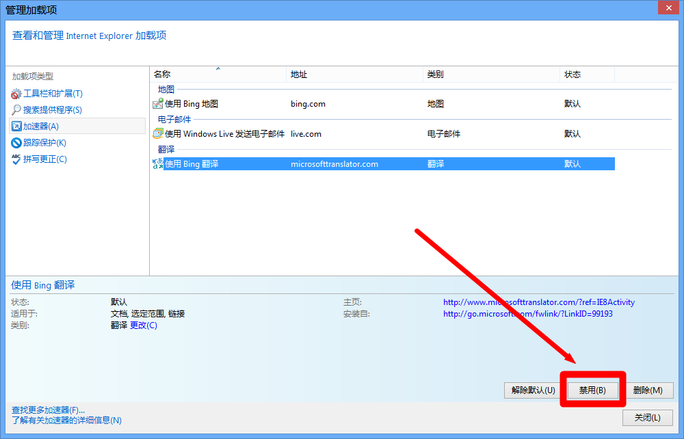
Task: Click the live.com address cell
Action: coord(306,134)
